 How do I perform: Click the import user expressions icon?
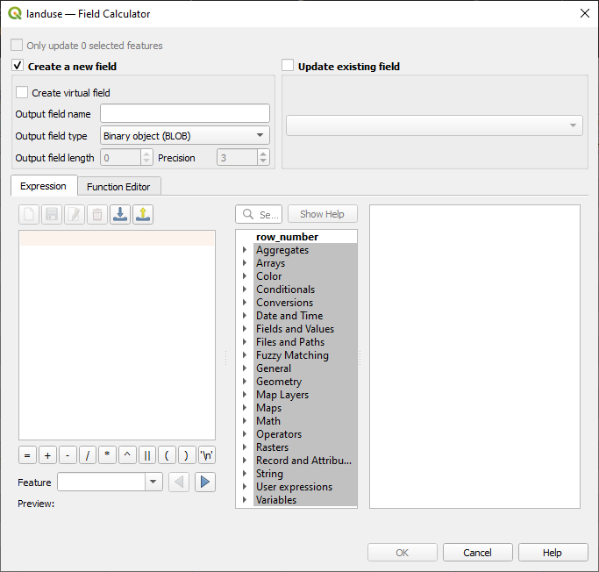click(120, 215)
